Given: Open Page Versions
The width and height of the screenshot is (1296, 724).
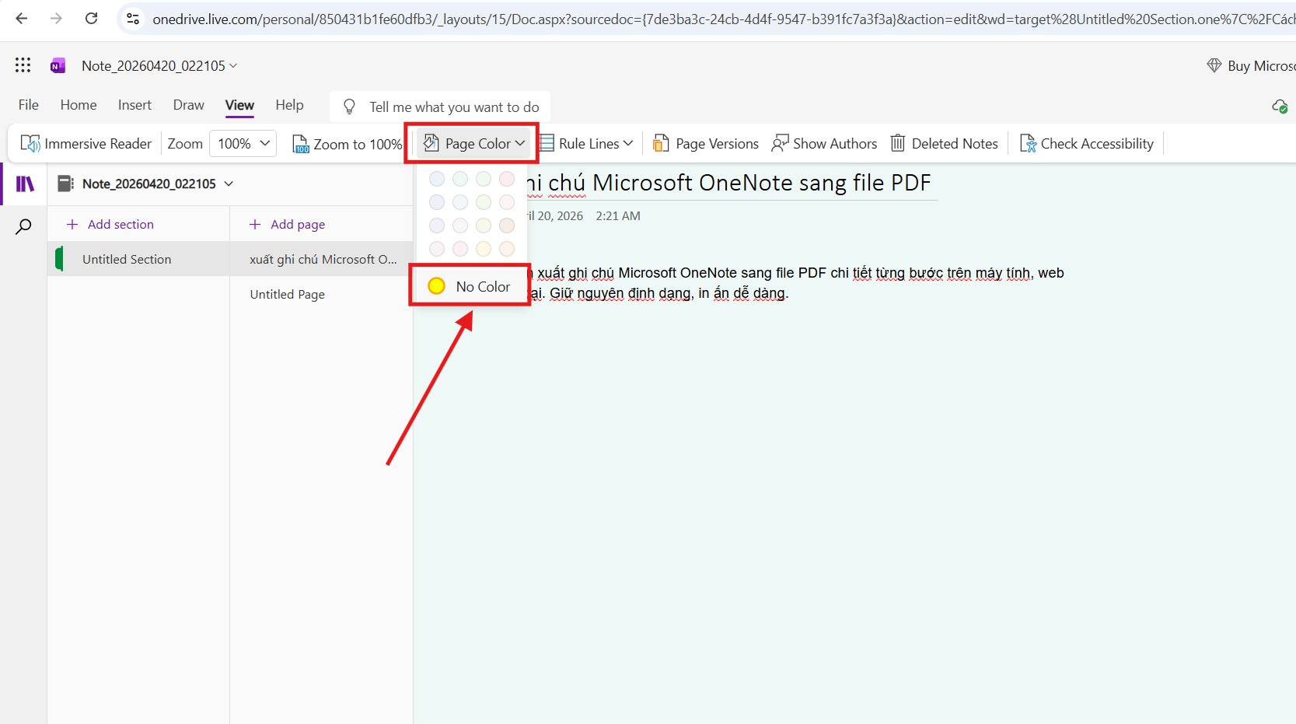Looking at the screenshot, I should pyautogui.click(x=706, y=144).
